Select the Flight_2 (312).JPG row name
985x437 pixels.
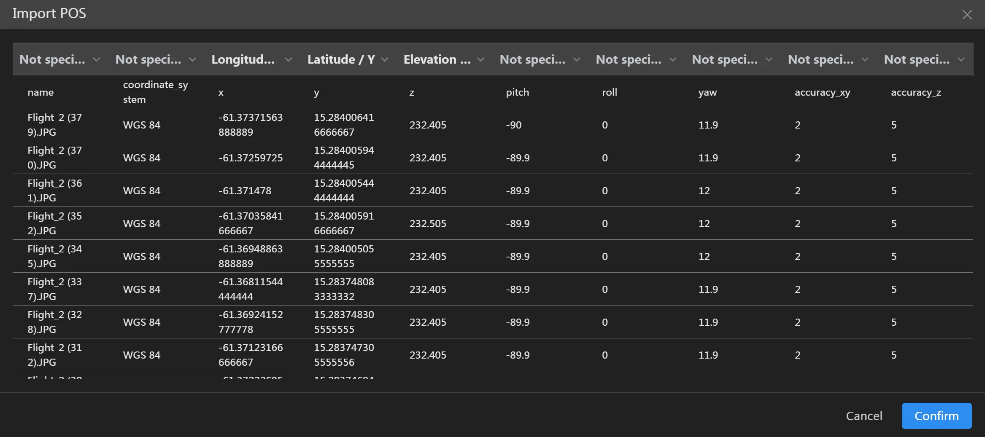(x=55, y=355)
